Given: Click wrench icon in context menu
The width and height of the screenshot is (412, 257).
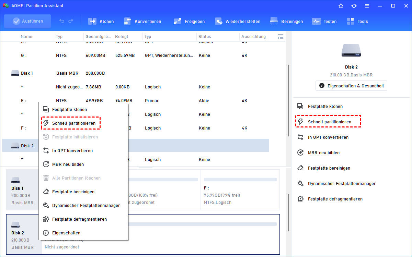Looking at the screenshot, I should tap(46, 205).
